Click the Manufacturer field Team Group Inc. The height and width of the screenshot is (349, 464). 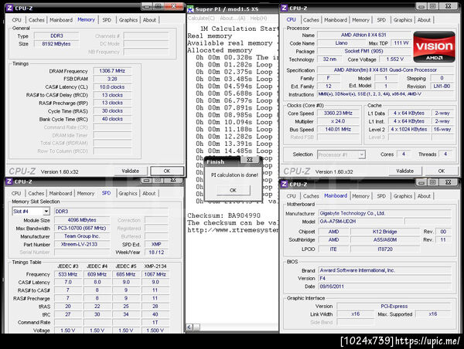coord(82,236)
